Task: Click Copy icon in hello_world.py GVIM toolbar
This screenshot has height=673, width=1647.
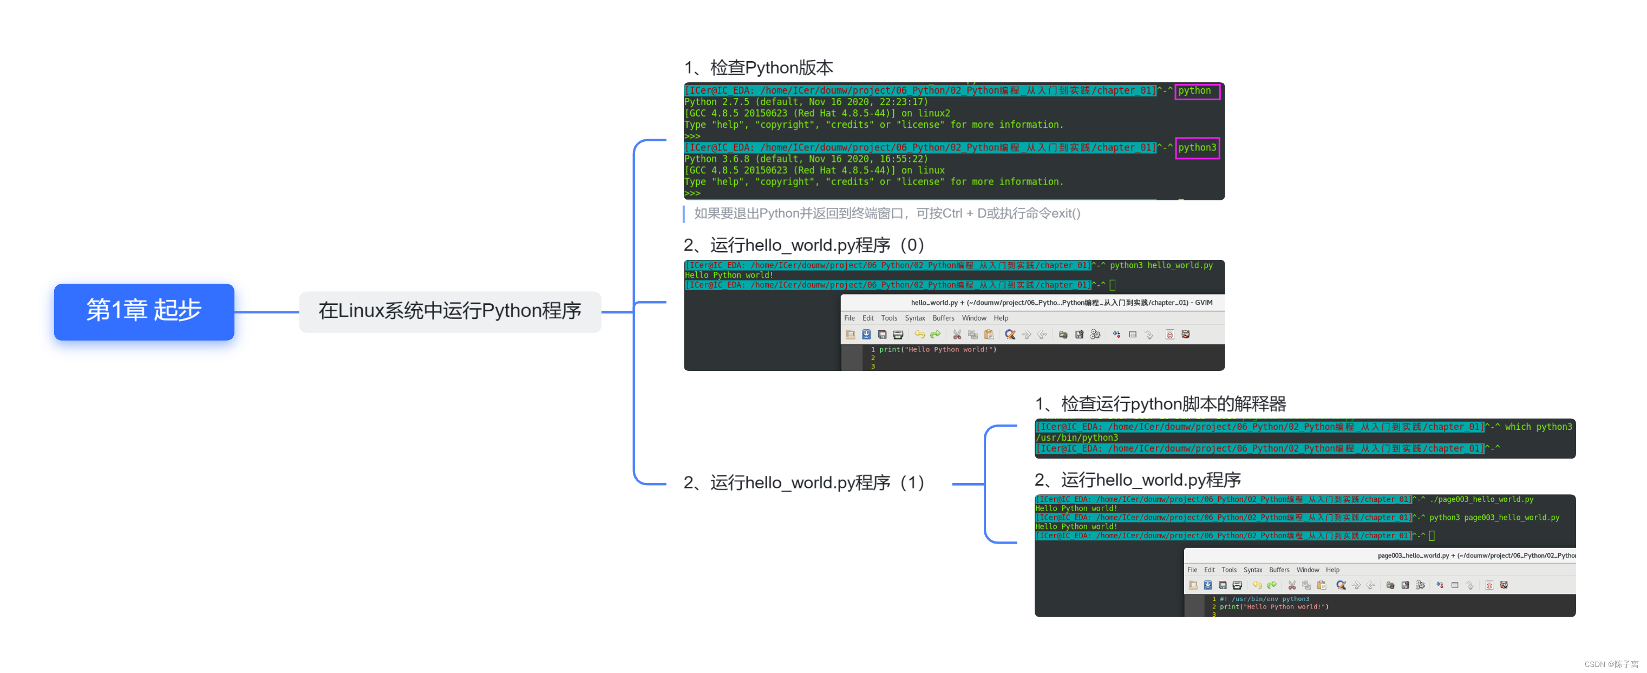Action: click(x=973, y=334)
